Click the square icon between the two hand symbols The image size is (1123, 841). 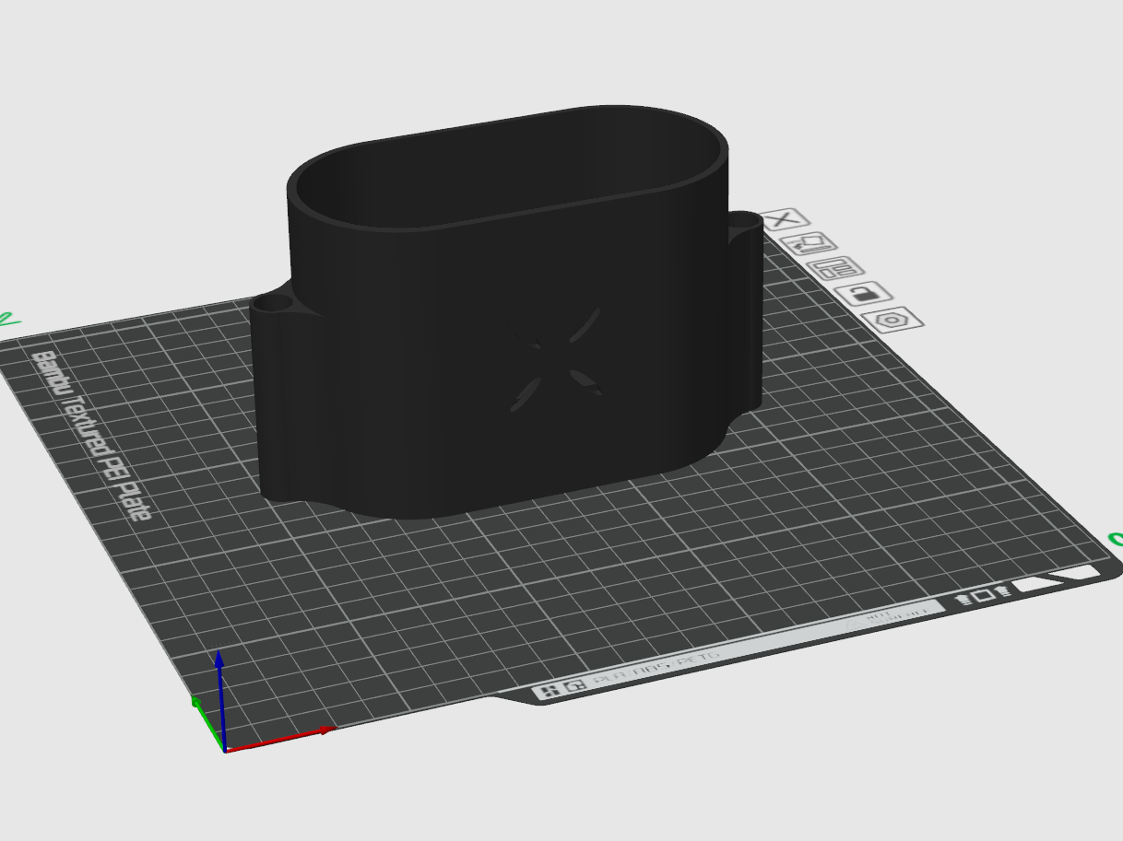985,594
